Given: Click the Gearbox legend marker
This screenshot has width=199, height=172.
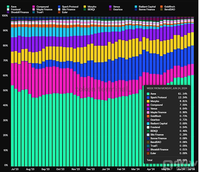Looking at the screenshot, I should tap(110, 10).
